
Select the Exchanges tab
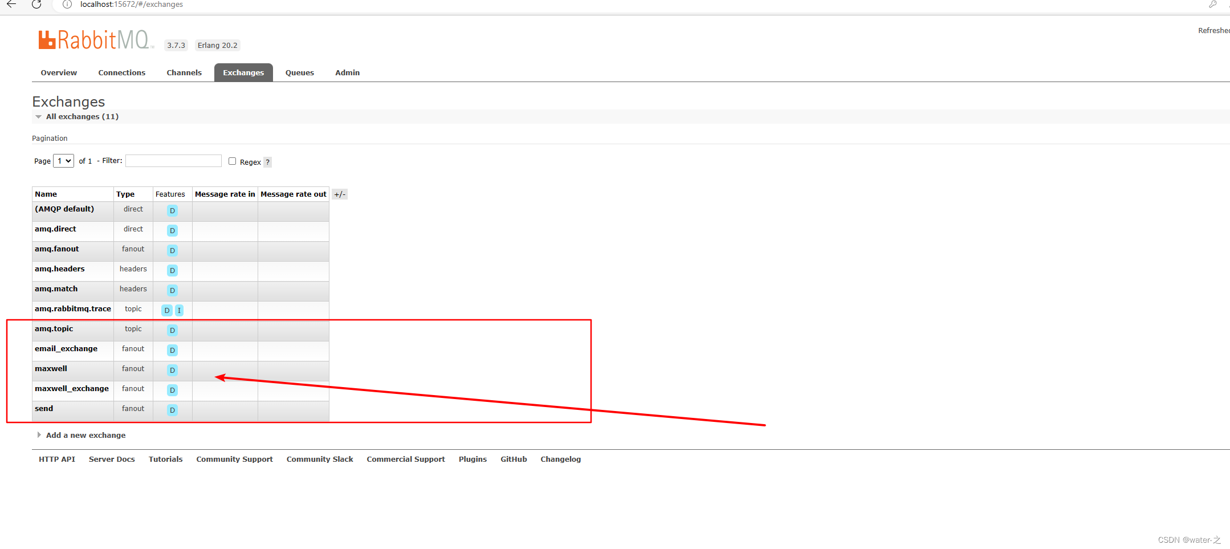point(243,72)
